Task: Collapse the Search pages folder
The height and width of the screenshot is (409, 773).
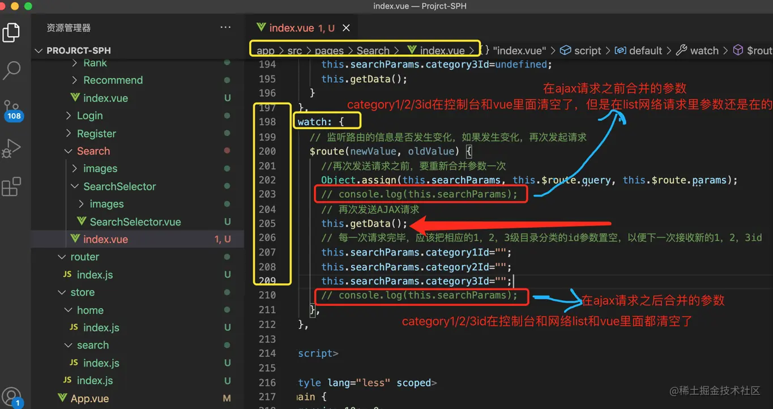Action: (x=69, y=151)
